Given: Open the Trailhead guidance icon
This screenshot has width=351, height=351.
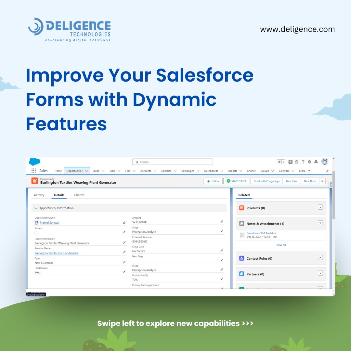Looking at the screenshot, I should tap(297, 162).
